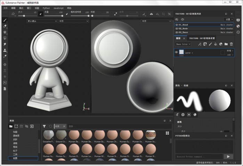The height and width of the screenshot is (166, 243).
Task: Add a smart material icon in Layers
Action: (221, 44)
